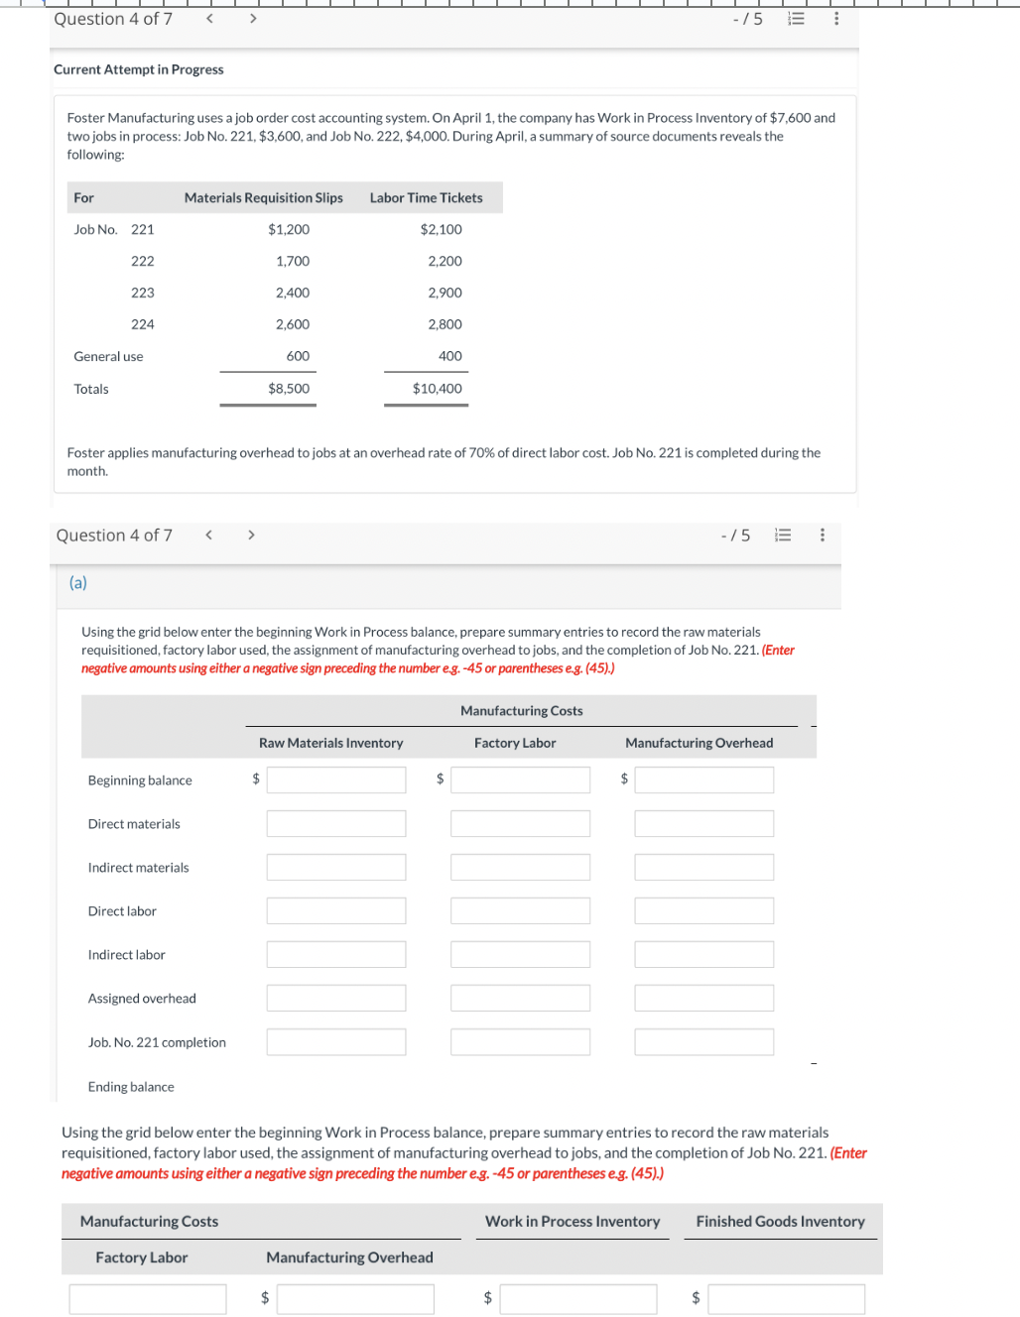
Task: Select the (a) section tab
Action: 77,583
